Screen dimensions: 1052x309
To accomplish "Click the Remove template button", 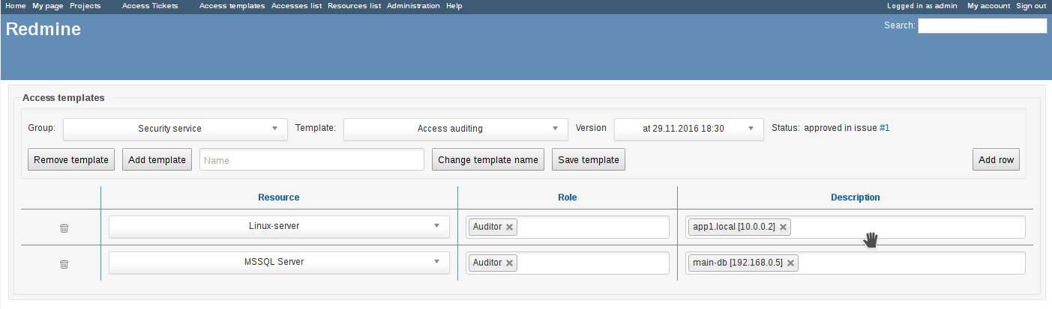I will point(72,159).
